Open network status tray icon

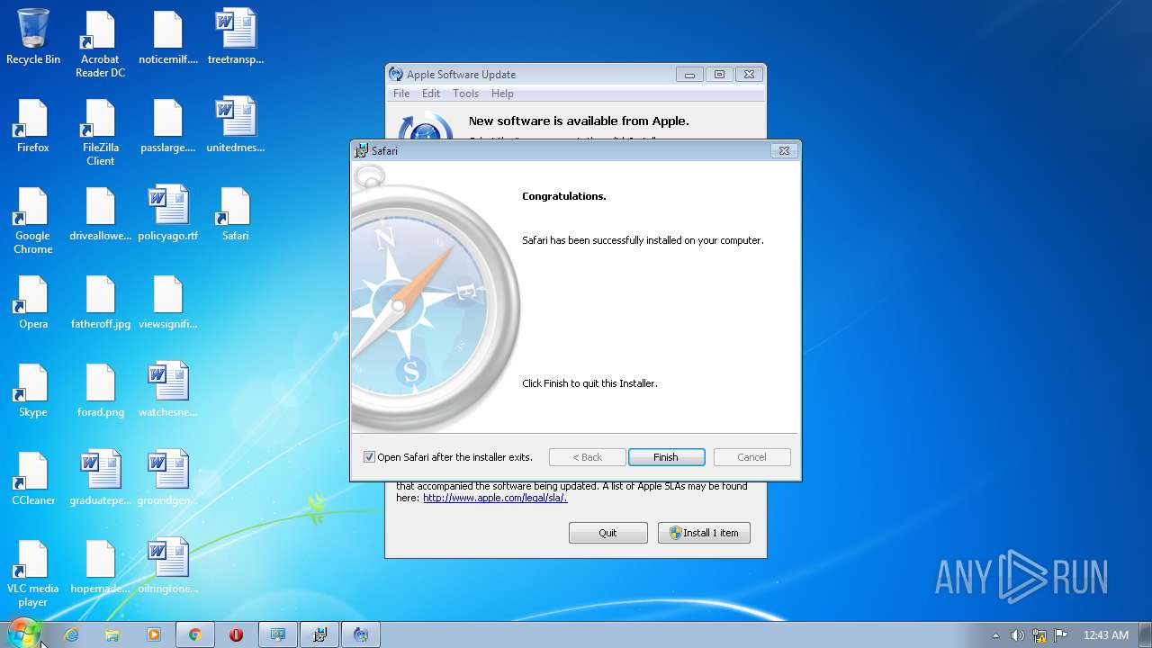tap(1039, 635)
